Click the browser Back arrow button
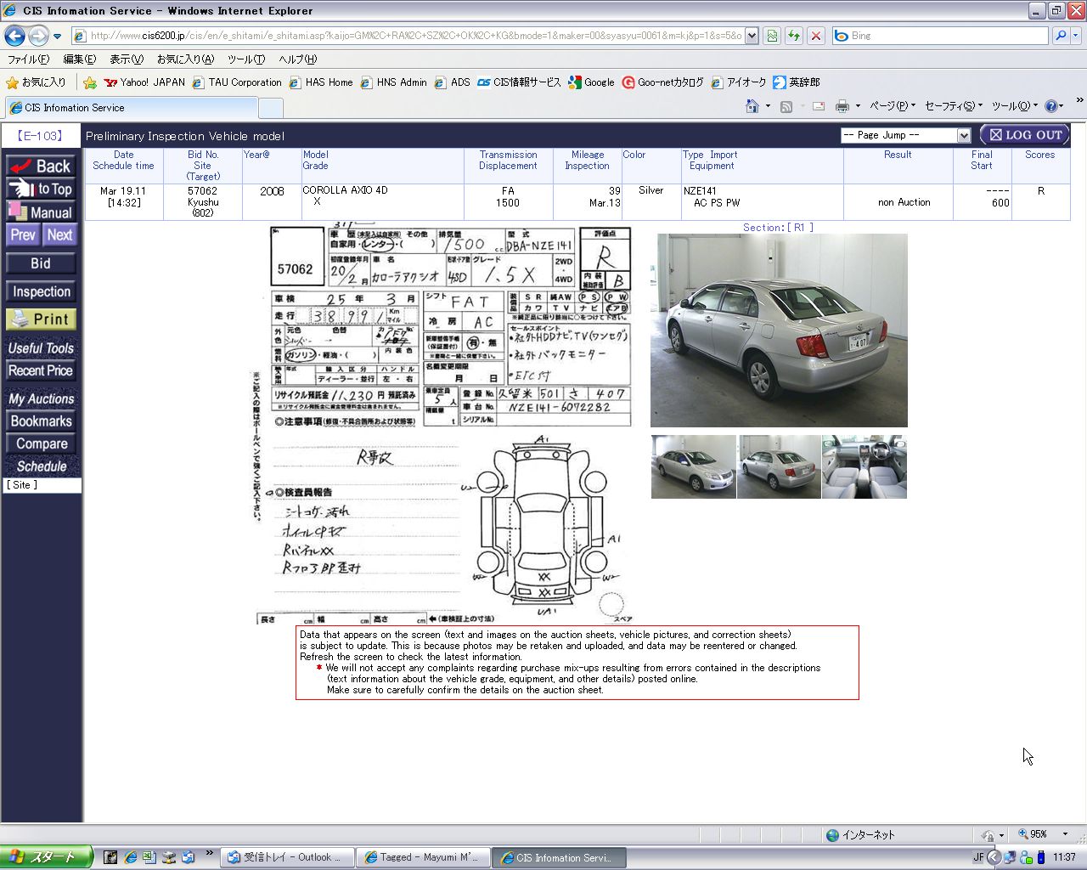The height and width of the screenshot is (870, 1087). pyautogui.click(x=14, y=36)
